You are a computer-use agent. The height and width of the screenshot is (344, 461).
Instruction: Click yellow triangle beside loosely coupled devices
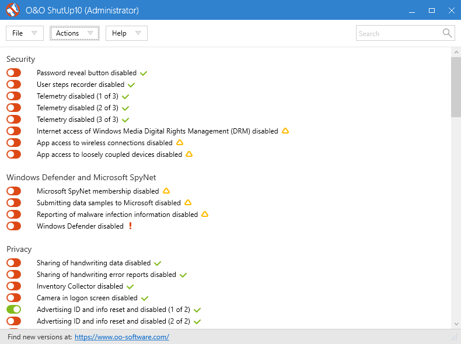189,154
